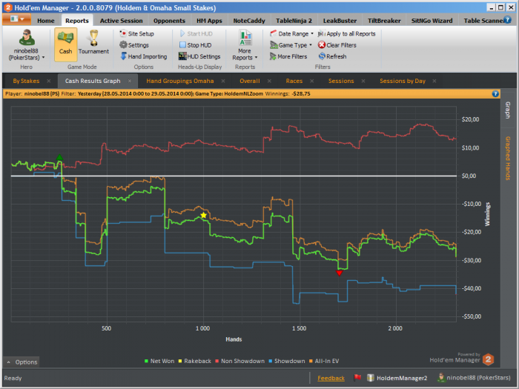Select Cash game mode
Screen dimensions: 519x389
[65, 44]
